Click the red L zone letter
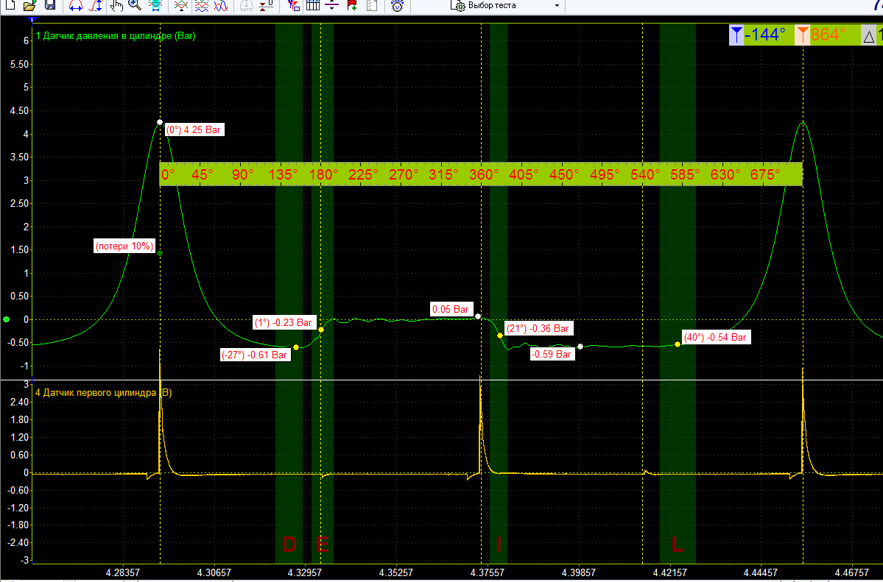Image resolution: width=883 pixels, height=582 pixels. (x=678, y=544)
